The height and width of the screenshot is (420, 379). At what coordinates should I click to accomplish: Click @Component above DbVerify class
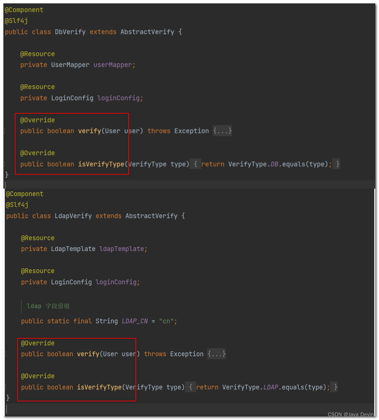point(24,10)
